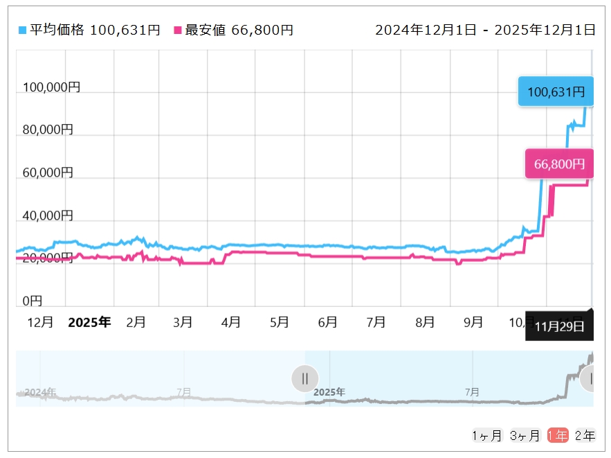Click the pink 最安値 legend marker
Viewport: 611px width, 458px height.
pos(178,30)
